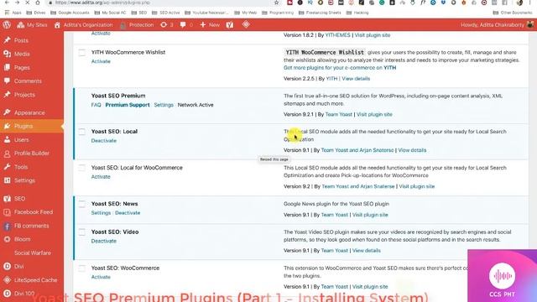
Task: Open Premium Support for Yoast SEO Premium
Action: 128,105
